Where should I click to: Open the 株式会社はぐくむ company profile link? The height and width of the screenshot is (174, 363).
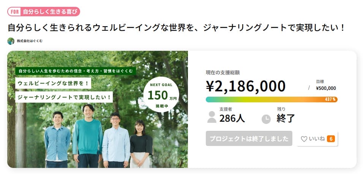29,41
